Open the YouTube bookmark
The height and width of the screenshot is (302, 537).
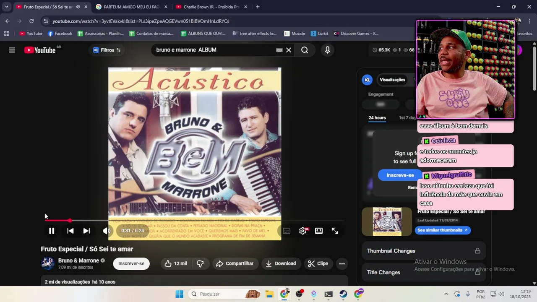pyautogui.click(x=31, y=34)
